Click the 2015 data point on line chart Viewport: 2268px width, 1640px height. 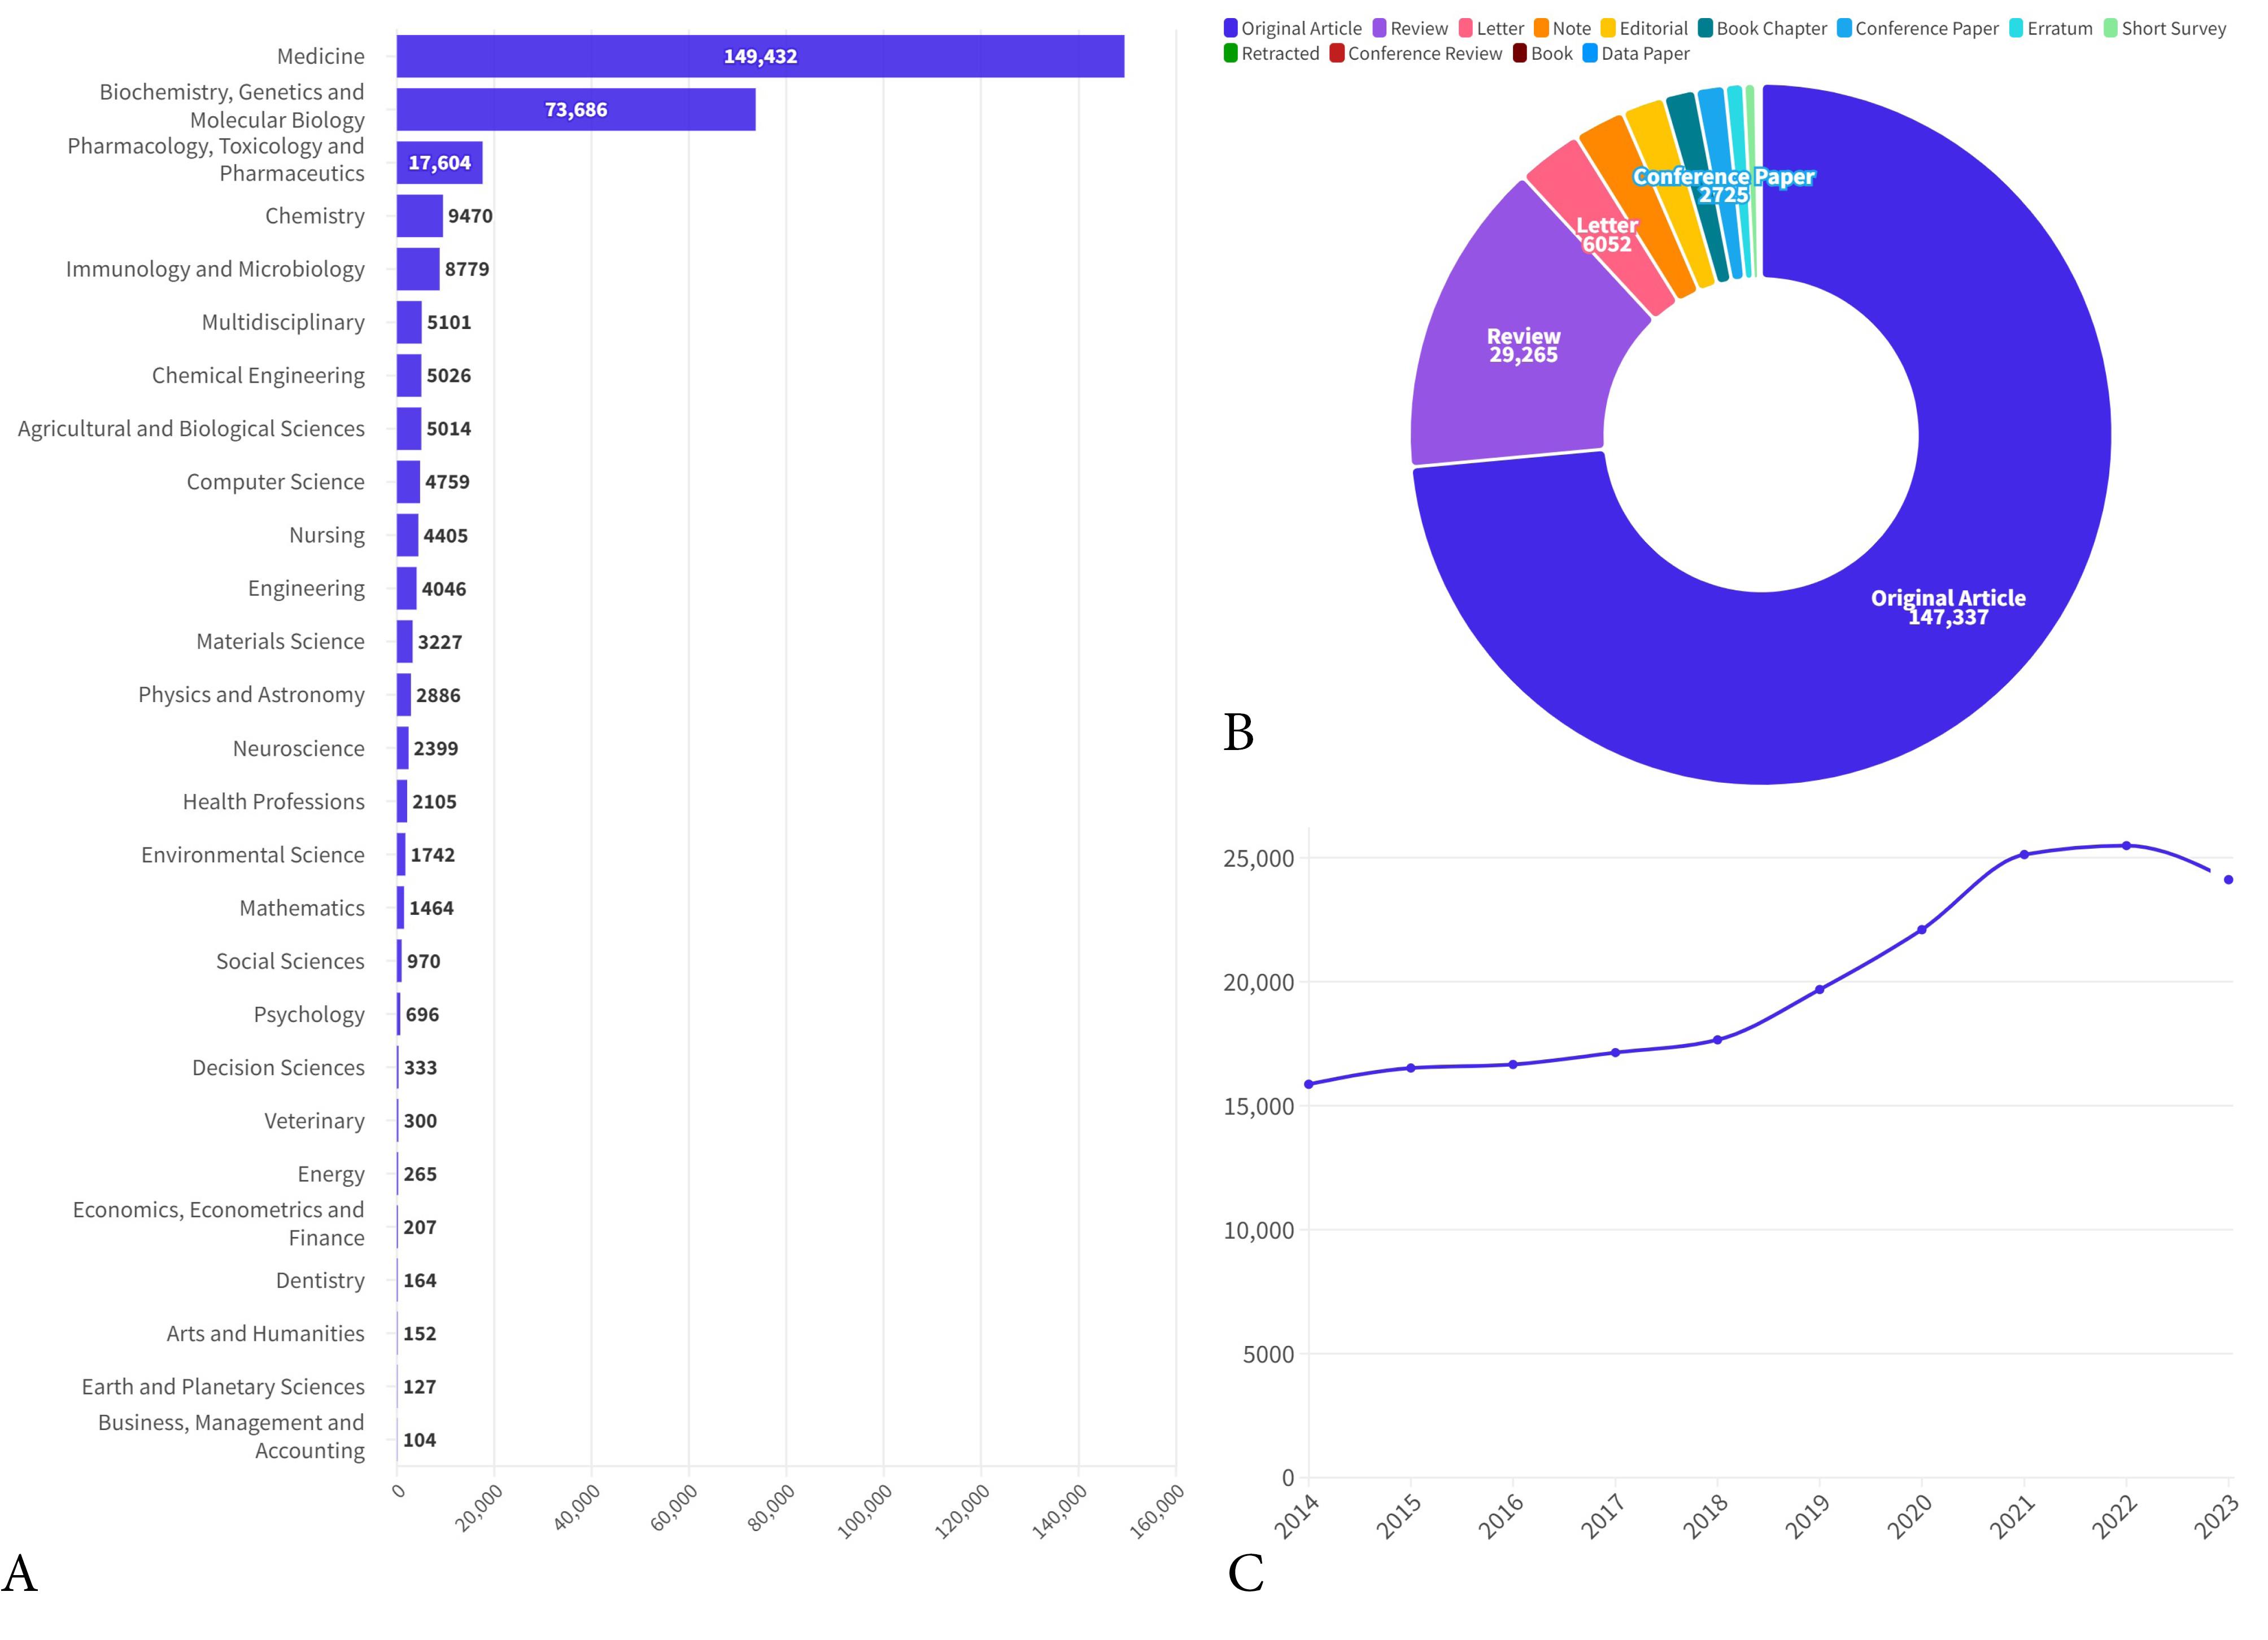(x=1411, y=1068)
